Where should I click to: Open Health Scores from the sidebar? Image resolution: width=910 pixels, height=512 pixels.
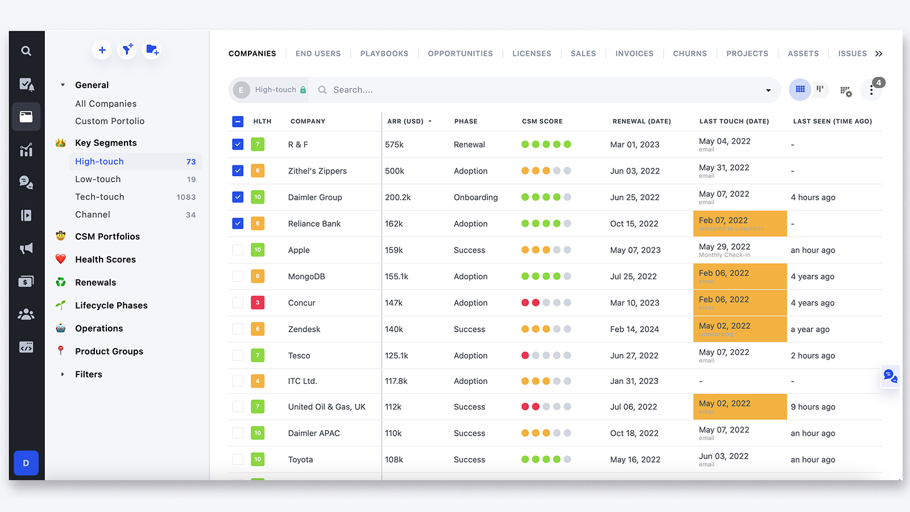pyautogui.click(x=105, y=259)
